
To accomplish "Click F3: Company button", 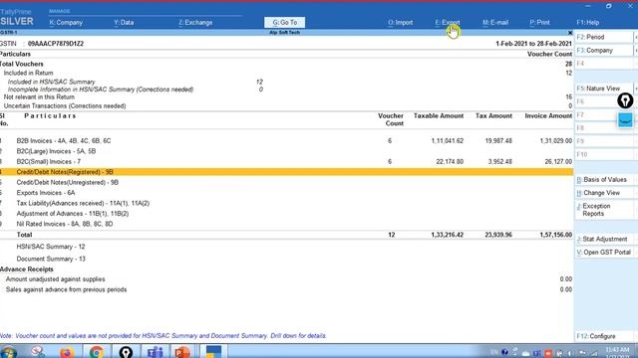I will (x=604, y=51).
